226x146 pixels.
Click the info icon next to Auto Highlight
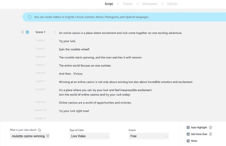click(x=211, y=127)
